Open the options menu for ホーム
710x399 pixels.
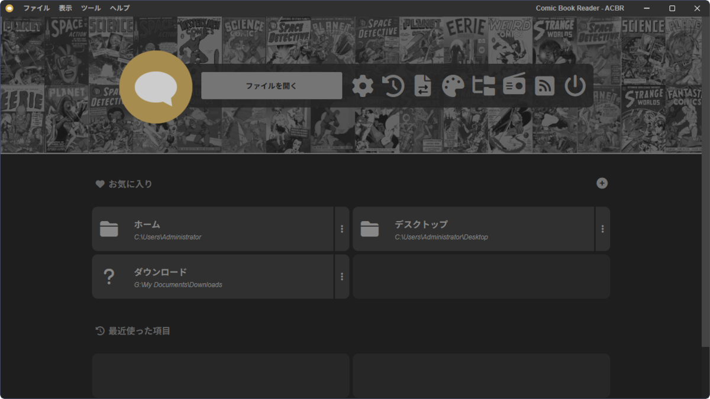(342, 229)
